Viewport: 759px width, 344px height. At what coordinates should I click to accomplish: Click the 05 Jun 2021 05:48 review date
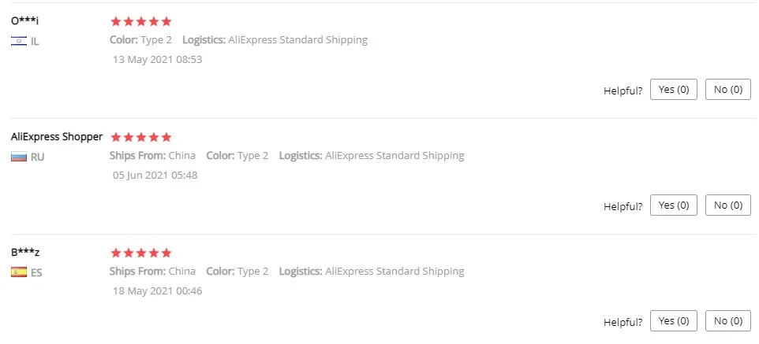coord(155,175)
